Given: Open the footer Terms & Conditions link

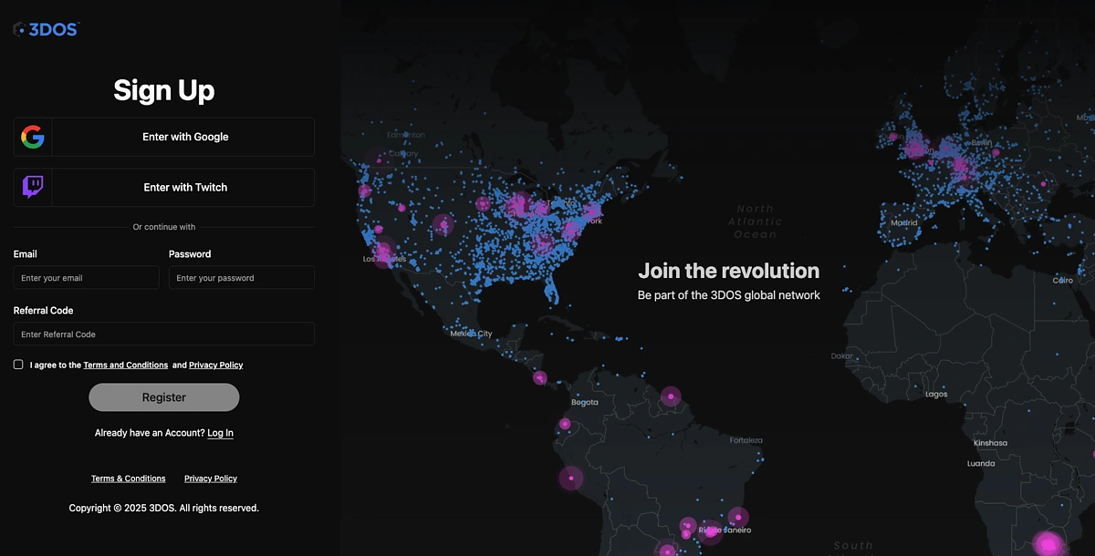Looking at the screenshot, I should pyautogui.click(x=129, y=479).
